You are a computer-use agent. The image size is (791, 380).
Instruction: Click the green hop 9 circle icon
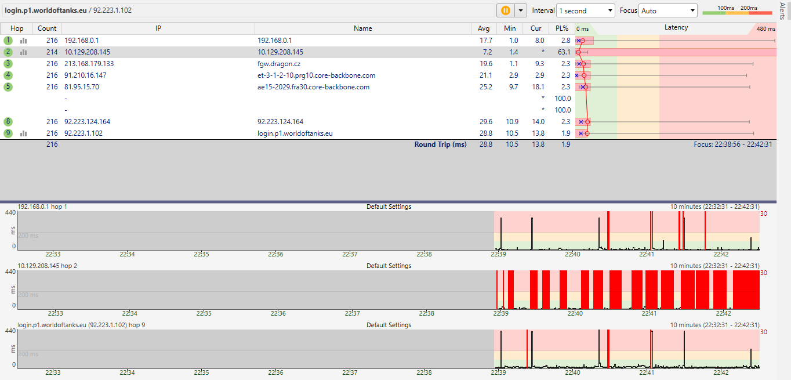pos(8,133)
